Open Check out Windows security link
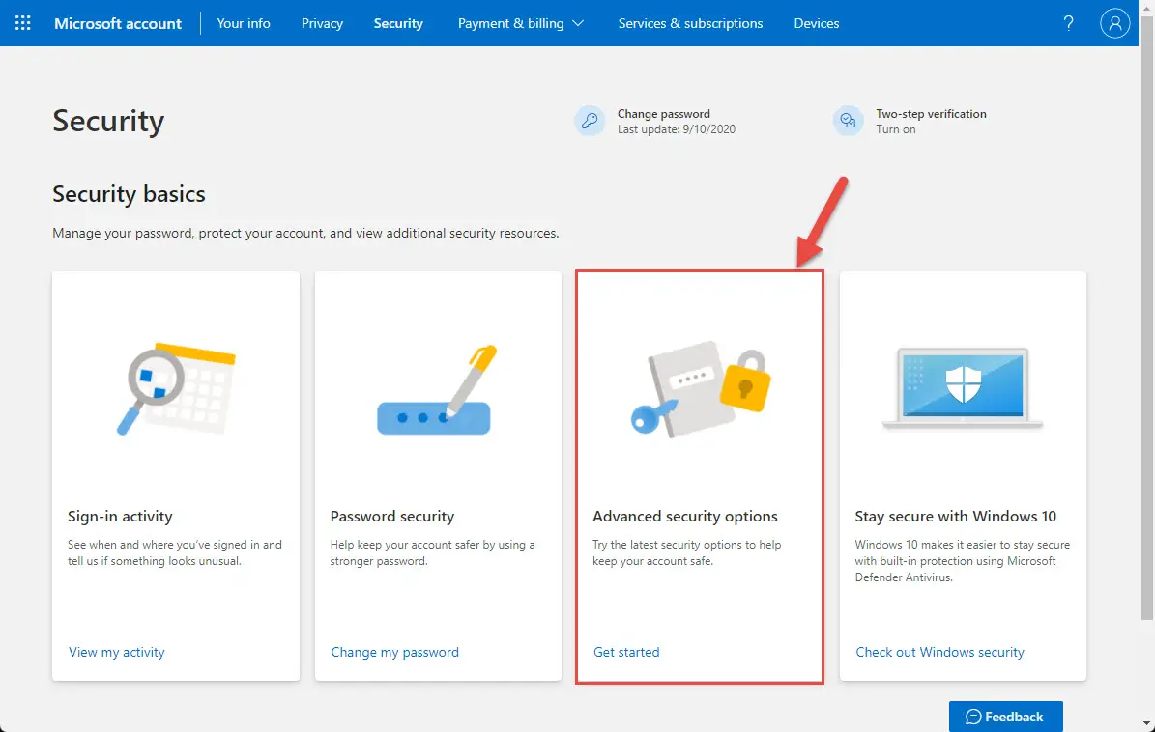 (x=939, y=652)
